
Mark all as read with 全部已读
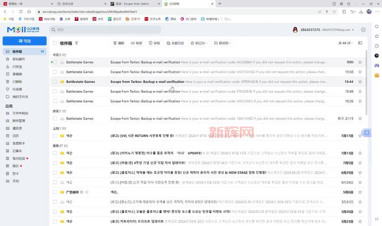tap(175, 43)
